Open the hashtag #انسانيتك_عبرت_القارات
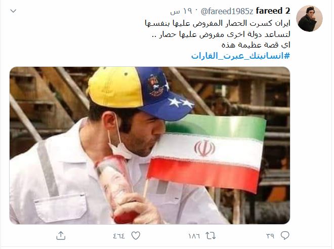This screenshot has width=334, height=249. click(240, 56)
